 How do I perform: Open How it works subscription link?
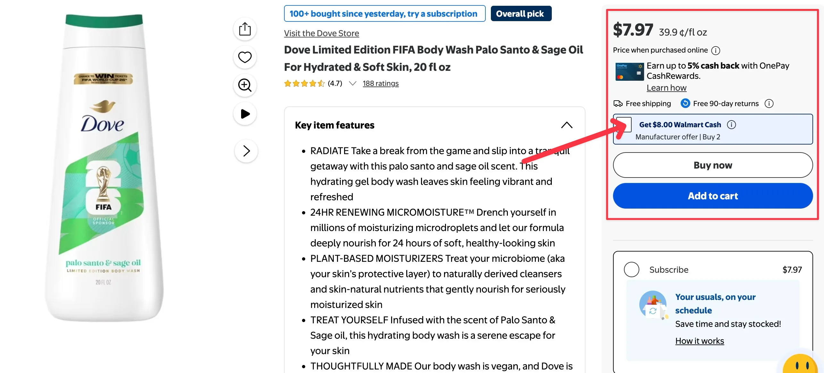[700, 341]
